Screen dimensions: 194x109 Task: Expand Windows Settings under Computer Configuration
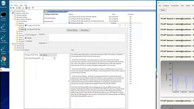(13, 17)
